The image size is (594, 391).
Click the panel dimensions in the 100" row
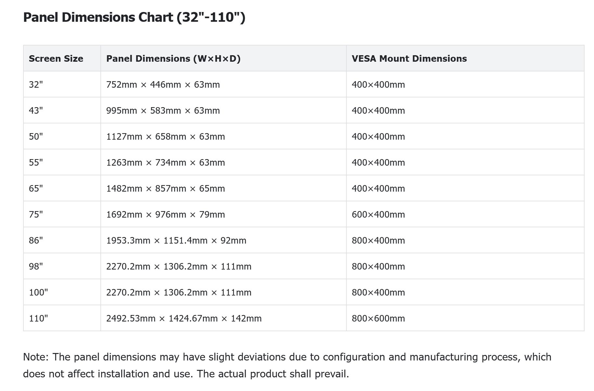tap(179, 293)
